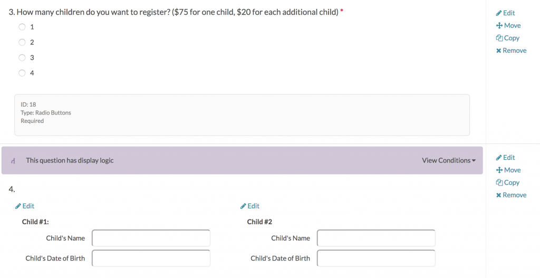Click Child #2 Child's Name field
Image resolution: width=540 pixels, height=278 pixels.
[x=376, y=238]
